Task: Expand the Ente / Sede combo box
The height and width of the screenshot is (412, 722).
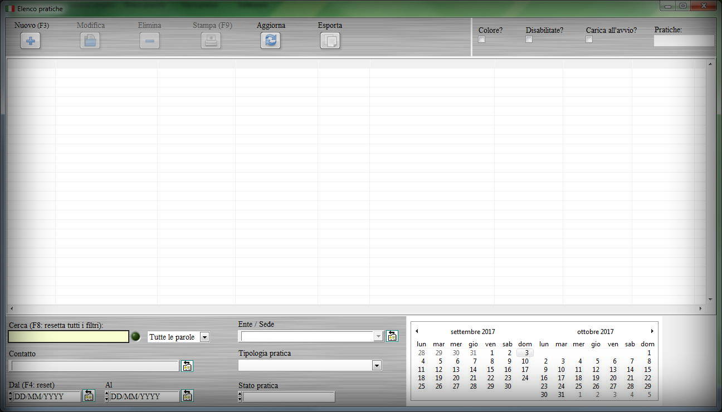Action: (379, 336)
